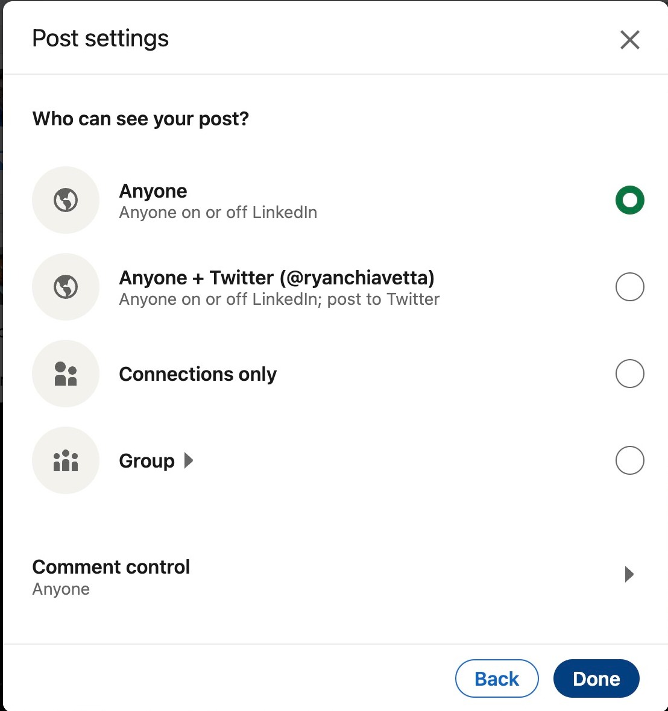Viewport: 668px width, 711px height.
Task: Click the three-people Group icon
Action: tap(66, 460)
